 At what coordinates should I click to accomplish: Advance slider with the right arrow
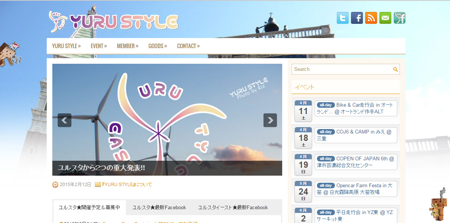(x=270, y=120)
